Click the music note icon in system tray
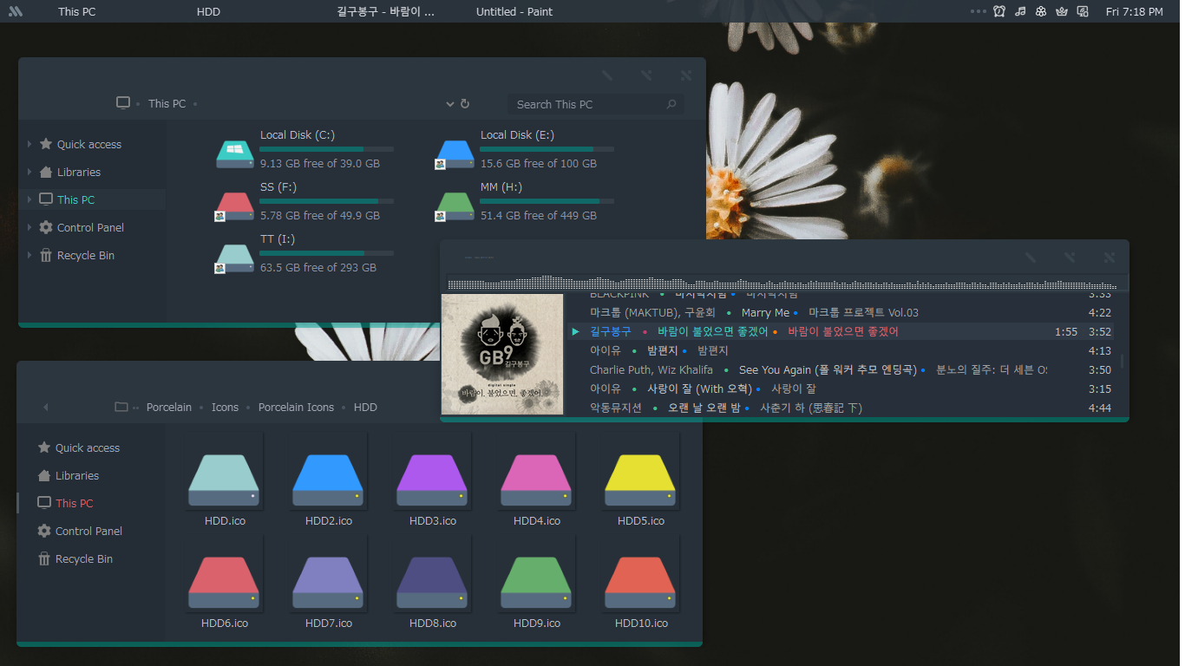 pos(1020,11)
